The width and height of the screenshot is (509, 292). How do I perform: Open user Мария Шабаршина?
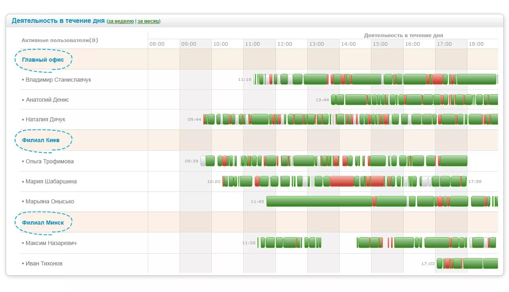[51, 181]
